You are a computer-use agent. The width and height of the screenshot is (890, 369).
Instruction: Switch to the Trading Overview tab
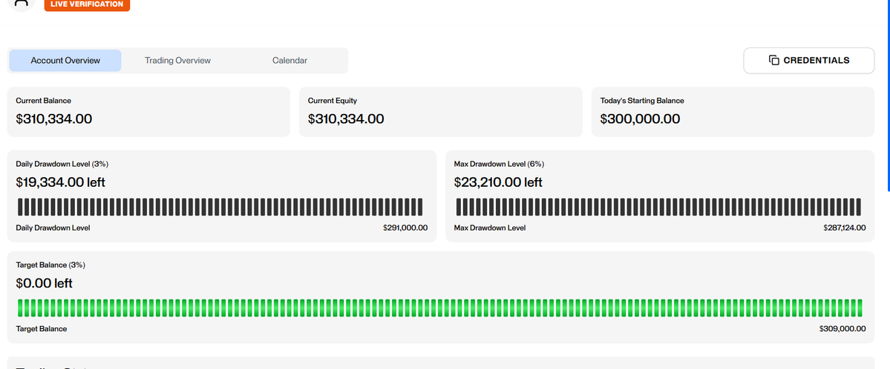pyautogui.click(x=177, y=61)
